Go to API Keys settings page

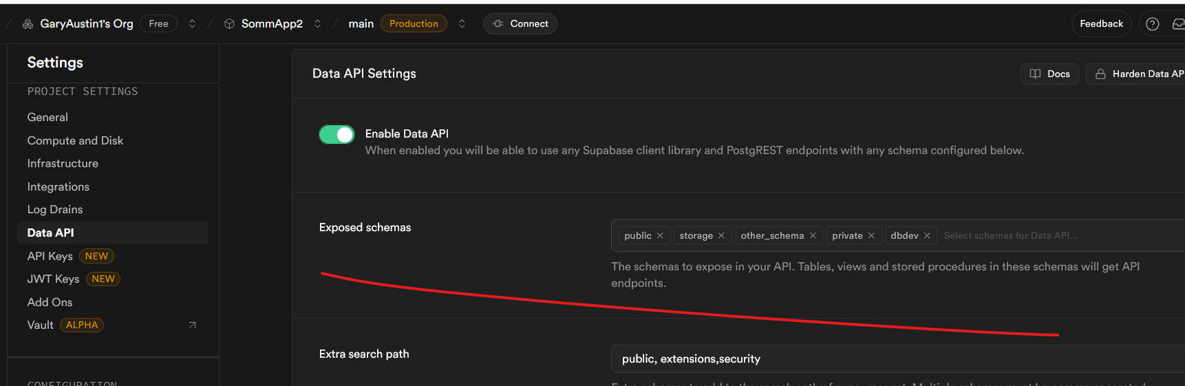tap(50, 256)
